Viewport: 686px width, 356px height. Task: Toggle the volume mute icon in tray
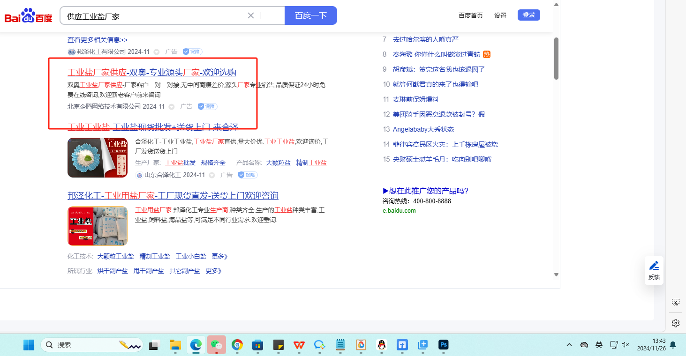click(625, 345)
